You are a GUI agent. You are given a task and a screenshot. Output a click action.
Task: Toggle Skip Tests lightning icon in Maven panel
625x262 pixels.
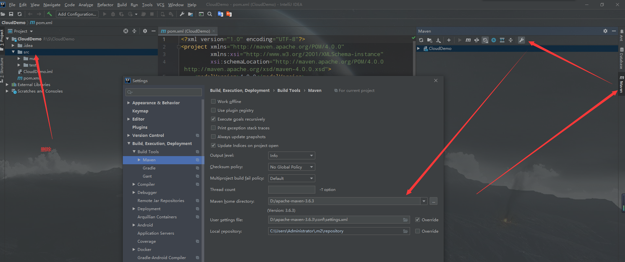coord(494,40)
